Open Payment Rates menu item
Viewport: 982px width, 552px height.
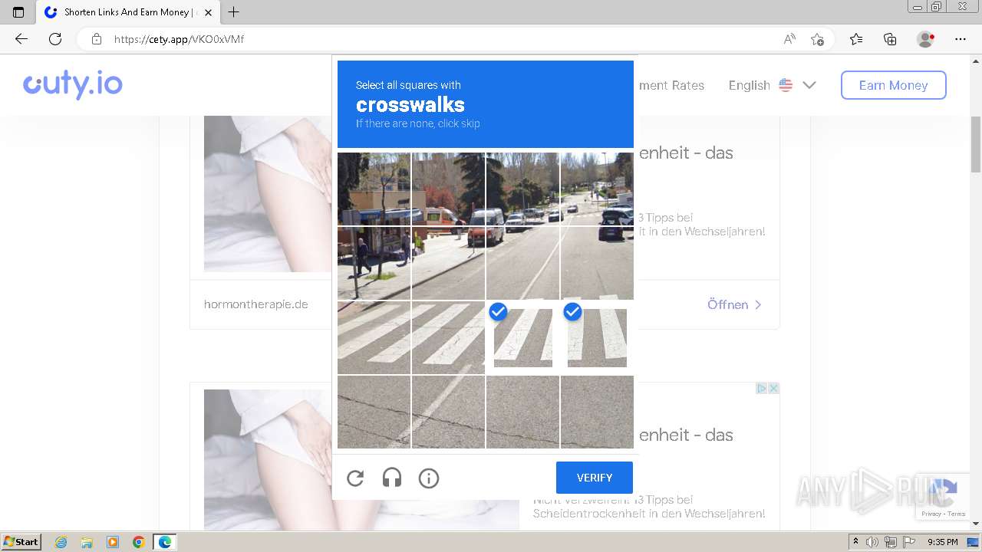(x=671, y=85)
